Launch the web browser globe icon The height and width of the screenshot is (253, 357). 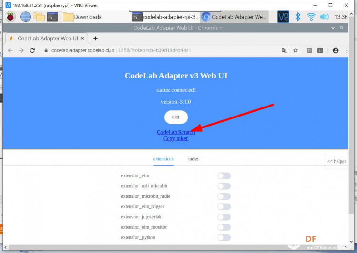(26, 17)
